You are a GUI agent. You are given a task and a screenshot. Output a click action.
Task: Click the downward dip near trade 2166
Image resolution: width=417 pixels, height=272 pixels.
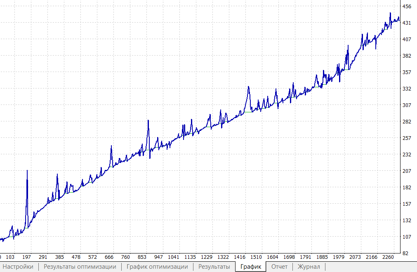click(376, 49)
